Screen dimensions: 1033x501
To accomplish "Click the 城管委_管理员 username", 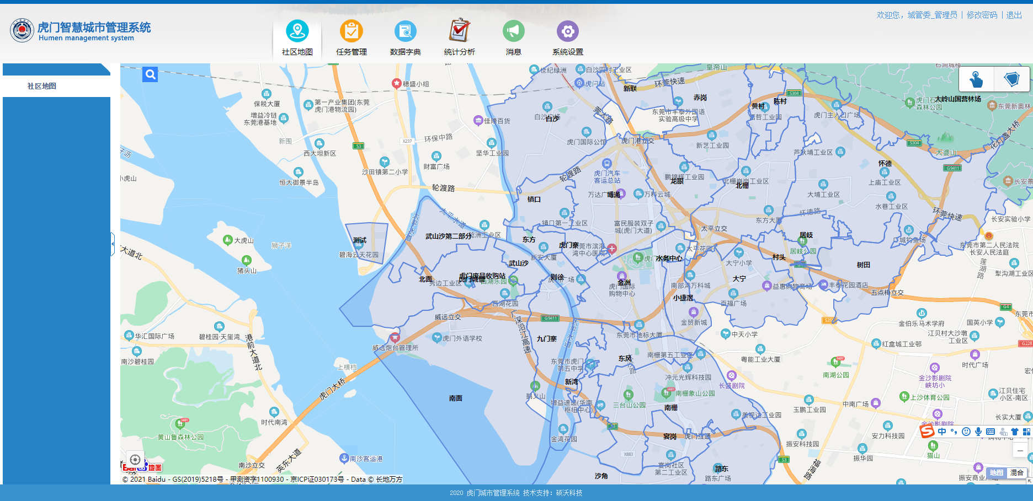I will [x=933, y=15].
